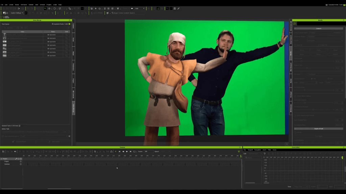Viewport: 346px width, 194px height.
Task: Click the timeline zoom magnifier icon
Action: pyautogui.click(x=95, y=152)
